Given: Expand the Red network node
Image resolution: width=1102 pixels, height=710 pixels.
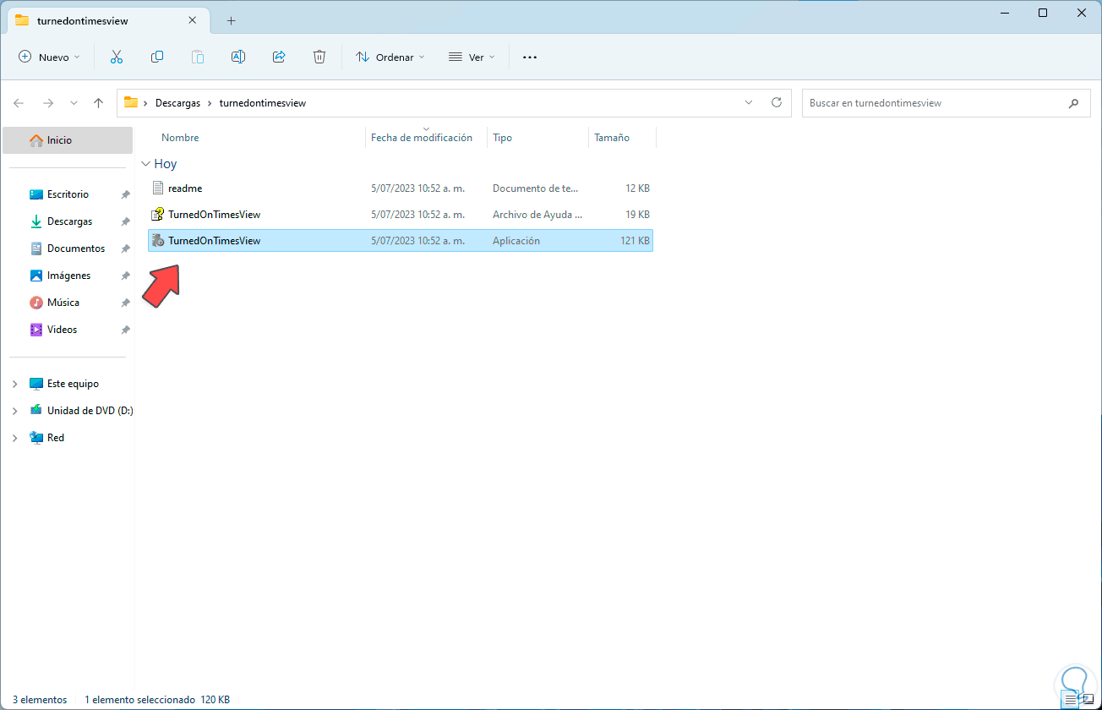Looking at the screenshot, I should click(14, 438).
